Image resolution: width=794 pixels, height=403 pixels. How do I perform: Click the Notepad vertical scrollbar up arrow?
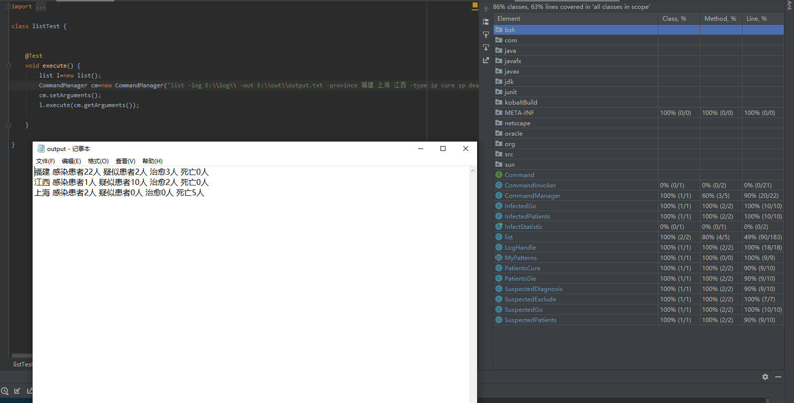click(x=473, y=171)
